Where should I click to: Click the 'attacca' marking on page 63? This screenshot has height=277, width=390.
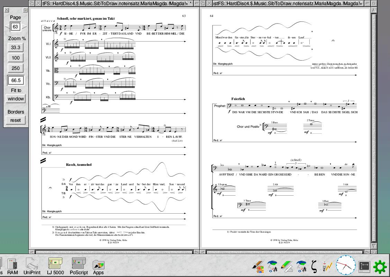[48, 21]
